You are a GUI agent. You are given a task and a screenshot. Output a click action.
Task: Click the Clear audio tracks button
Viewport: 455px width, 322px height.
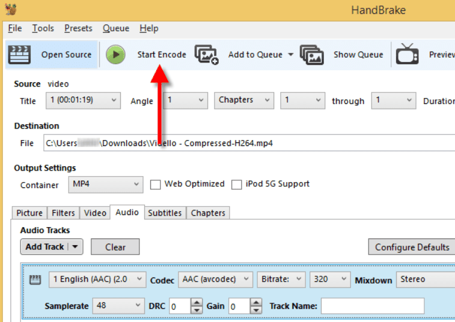coord(115,247)
